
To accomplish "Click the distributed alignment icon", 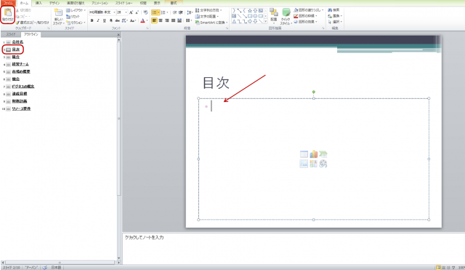I will point(179,20).
